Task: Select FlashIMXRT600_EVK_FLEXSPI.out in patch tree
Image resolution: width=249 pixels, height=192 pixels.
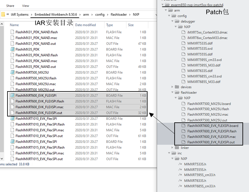Action: (211, 142)
